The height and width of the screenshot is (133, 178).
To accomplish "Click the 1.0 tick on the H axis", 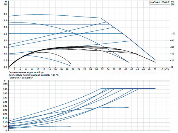I will (x=4, y=54).
